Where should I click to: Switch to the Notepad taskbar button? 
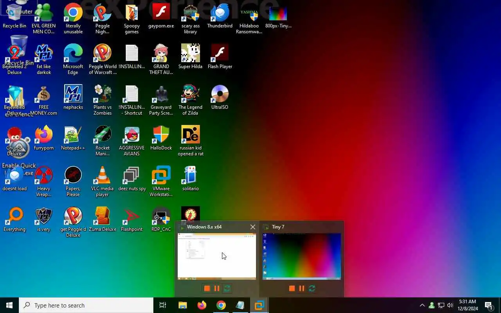click(240, 305)
